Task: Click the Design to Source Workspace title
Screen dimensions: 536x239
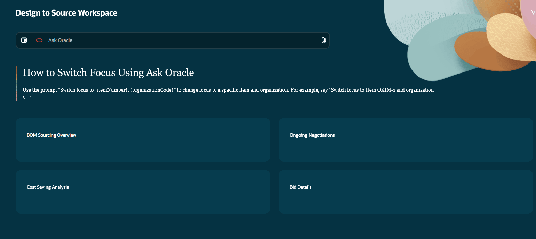Action: tap(66, 13)
